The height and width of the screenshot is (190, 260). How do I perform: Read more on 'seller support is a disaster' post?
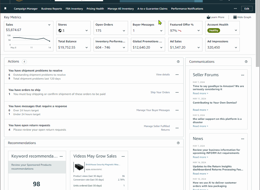tap(200, 126)
